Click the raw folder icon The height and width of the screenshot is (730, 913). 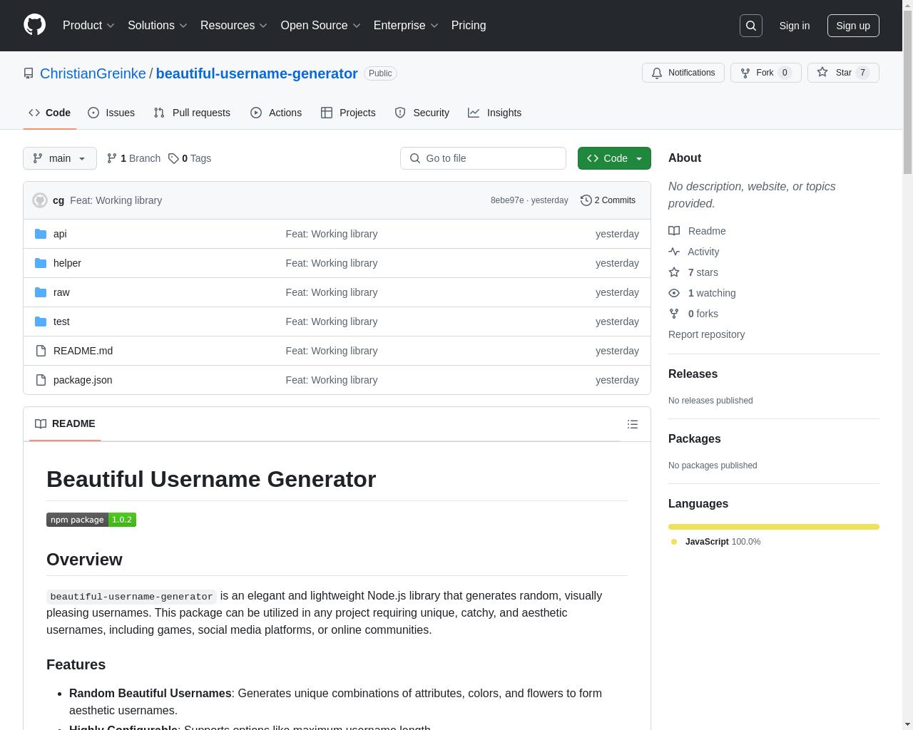coord(41,292)
